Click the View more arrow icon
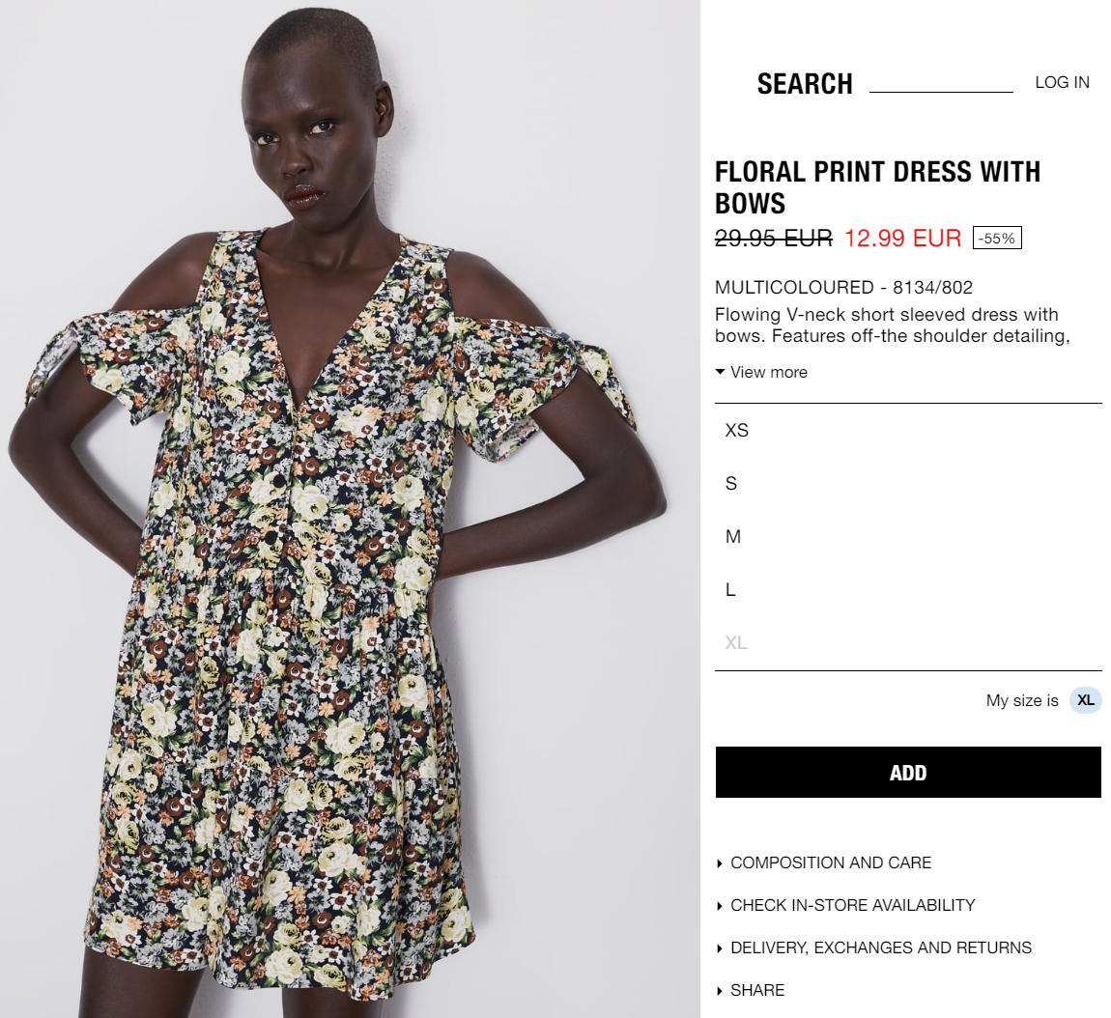1111x1018 pixels. click(720, 372)
